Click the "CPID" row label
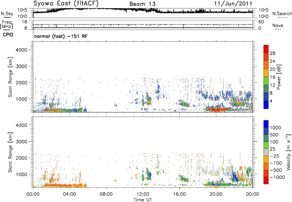The height and width of the screenshot is (202, 292). point(8,35)
